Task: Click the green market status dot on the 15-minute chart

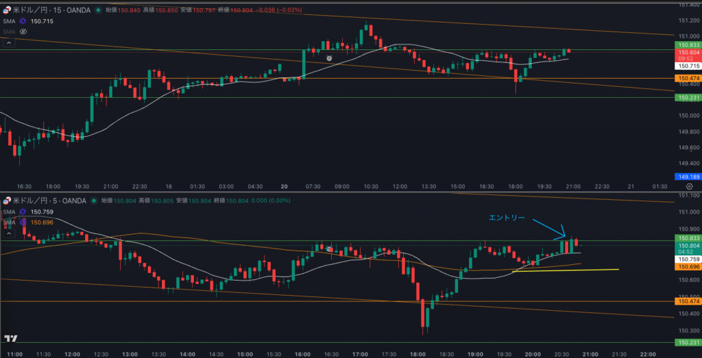Action: tap(97, 10)
